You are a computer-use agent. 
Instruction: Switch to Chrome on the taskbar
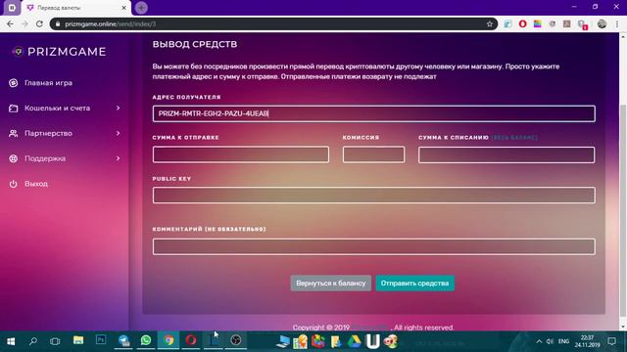[x=169, y=340]
